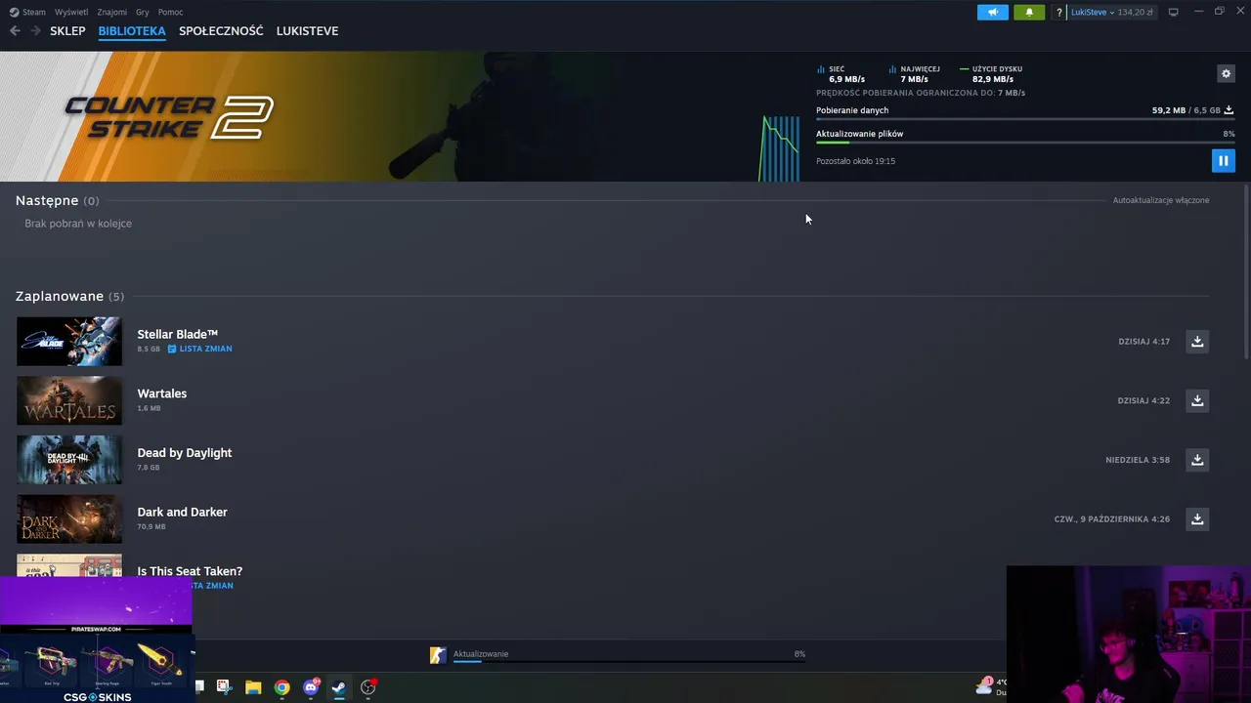Open the Steam menu
This screenshot has height=703, width=1251.
coord(28,12)
